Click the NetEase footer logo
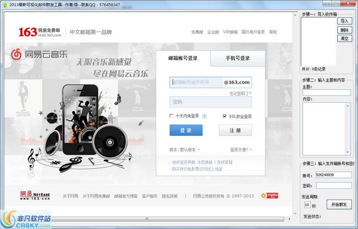Screen dimensions: 358x229 coord(35,195)
